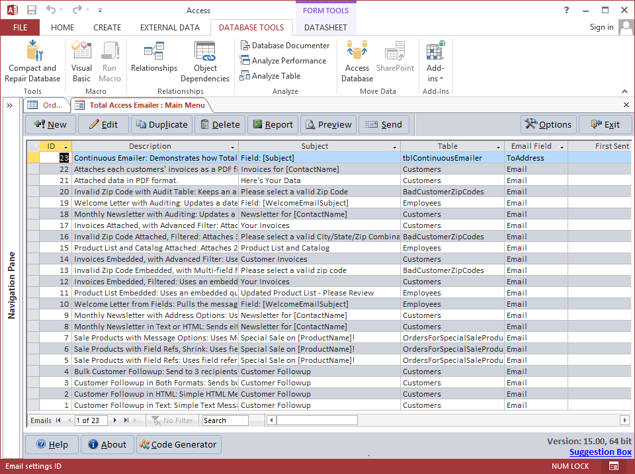The height and width of the screenshot is (474, 635).
Task: Click the Undo icon
Action: 51,10
